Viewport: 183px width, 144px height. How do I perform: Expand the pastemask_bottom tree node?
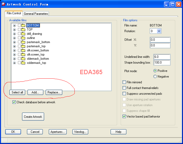[x=14, y=42]
